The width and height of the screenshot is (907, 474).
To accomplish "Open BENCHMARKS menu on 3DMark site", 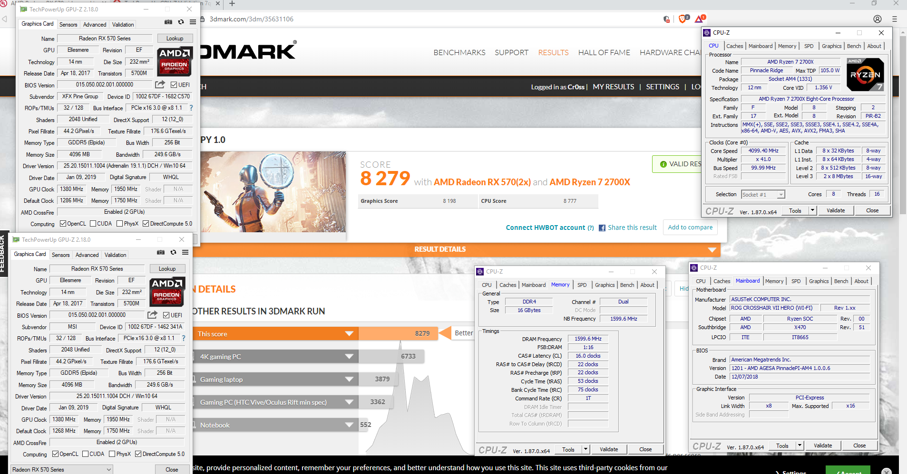I will click(x=459, y=53).
